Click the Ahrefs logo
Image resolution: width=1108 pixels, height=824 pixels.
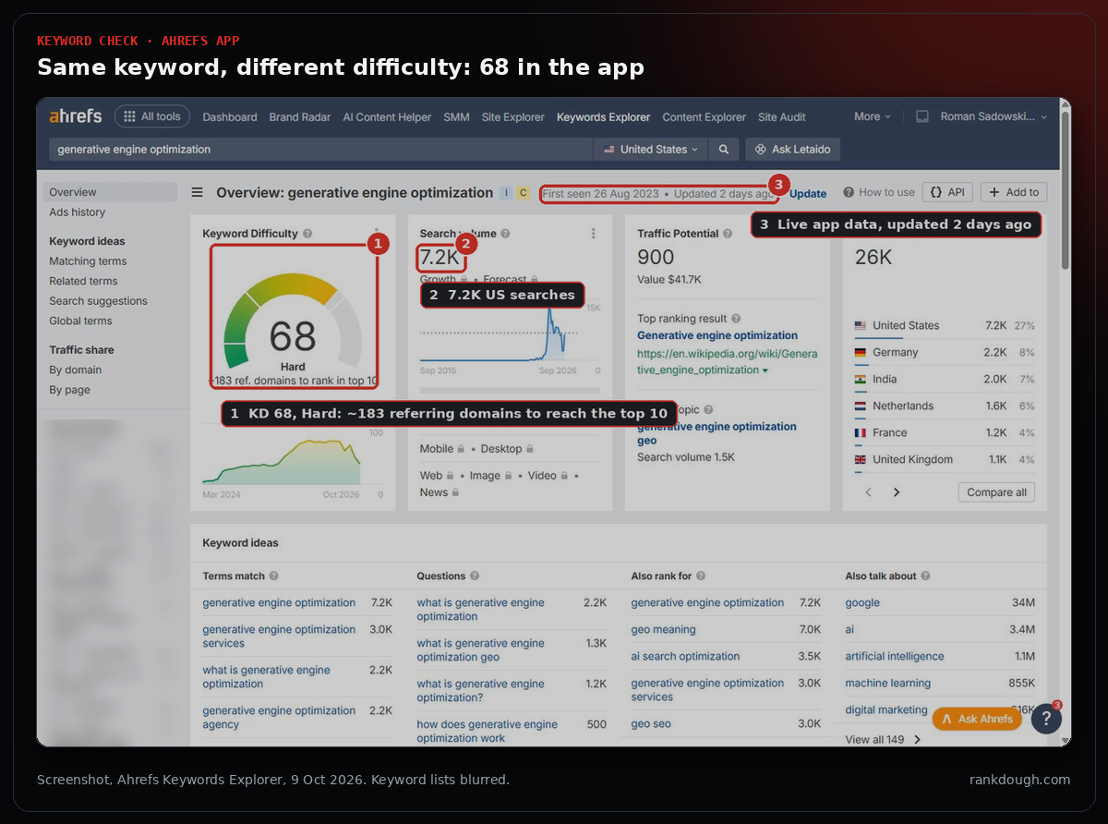pyautogui.click(x=76, y=116)
